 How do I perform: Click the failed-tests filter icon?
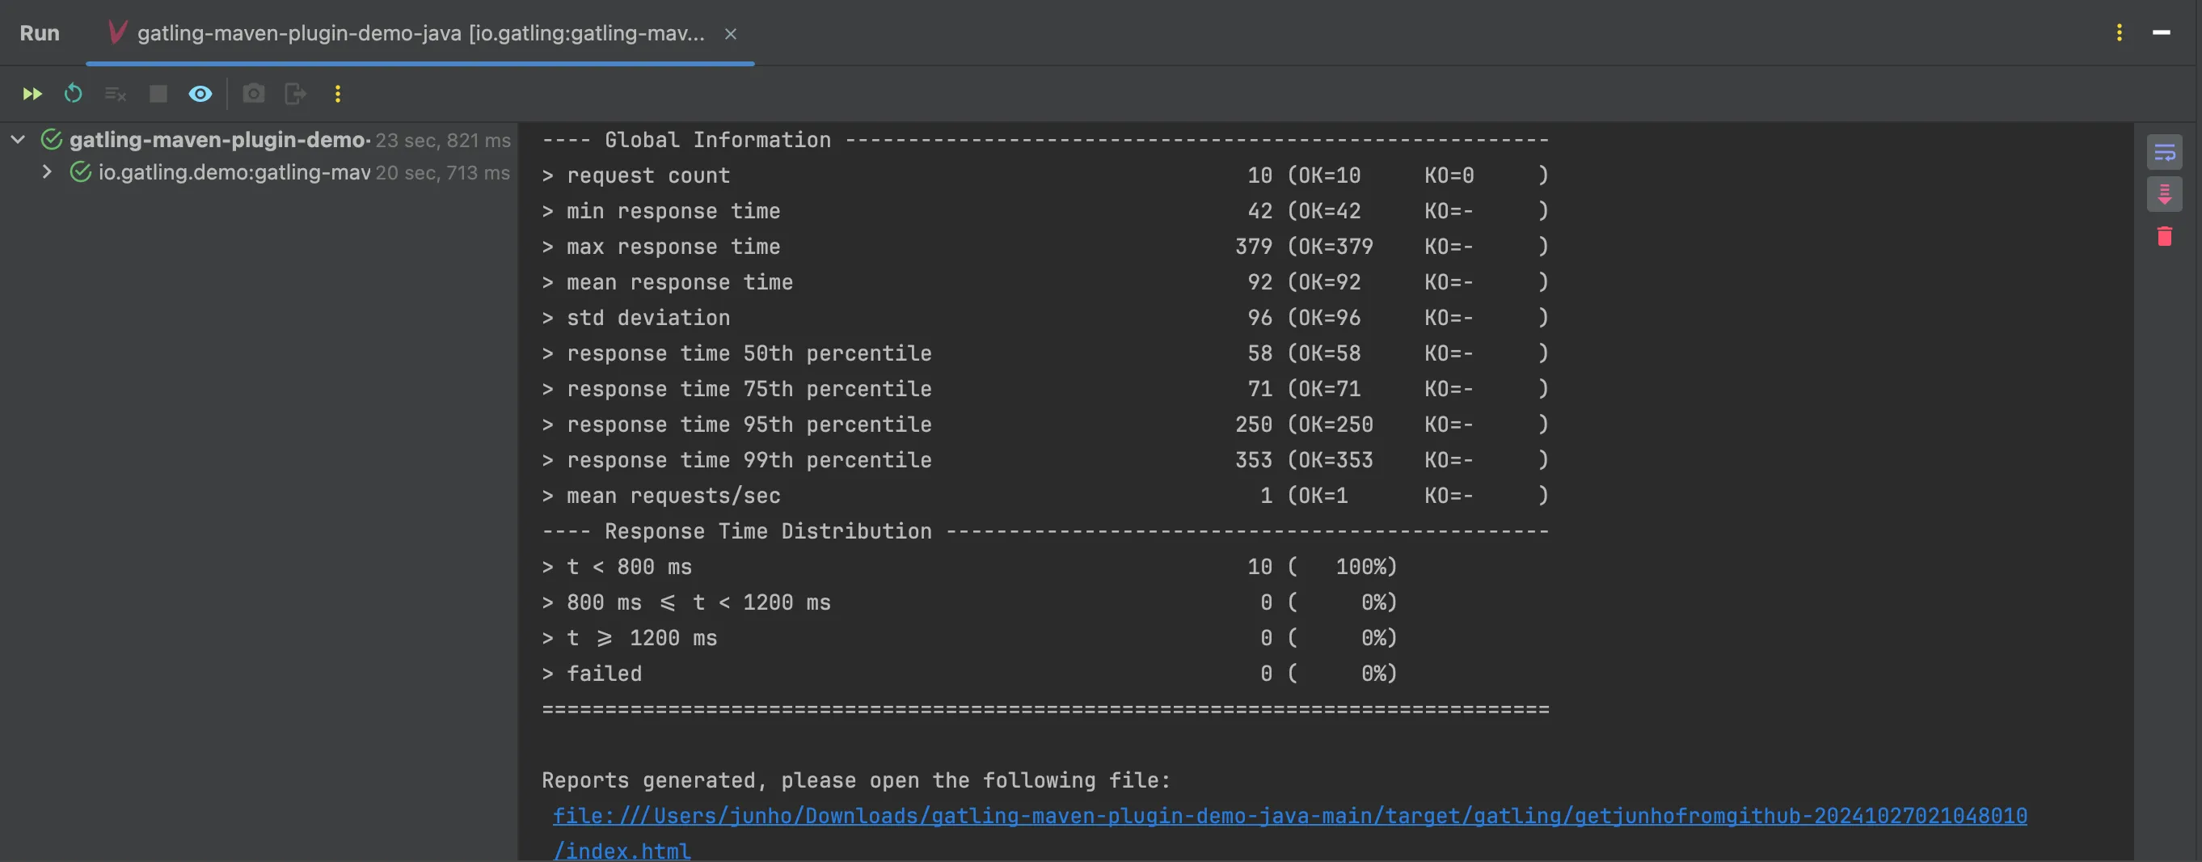pyautogui.click(x=116, y=94)
